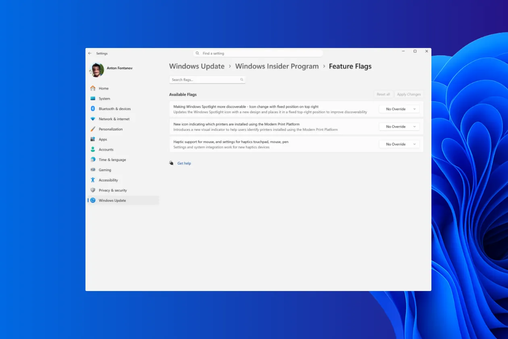508x339 pixels.
Task: Expand Windows Spotlight flag override dropdown
Action: [x=399, y=109]
